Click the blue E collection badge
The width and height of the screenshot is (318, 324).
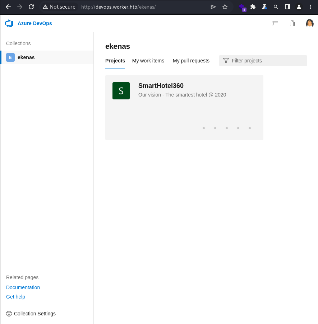tap(10, 57)
